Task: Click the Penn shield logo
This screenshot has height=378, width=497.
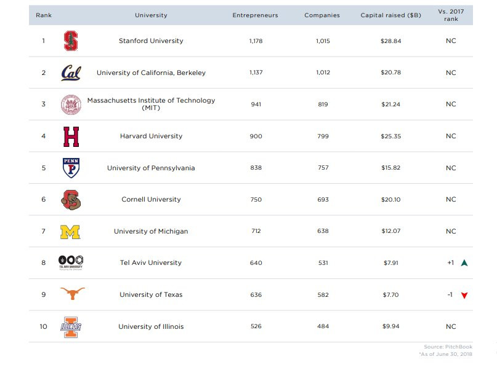Action: click(x=71, y=168)
